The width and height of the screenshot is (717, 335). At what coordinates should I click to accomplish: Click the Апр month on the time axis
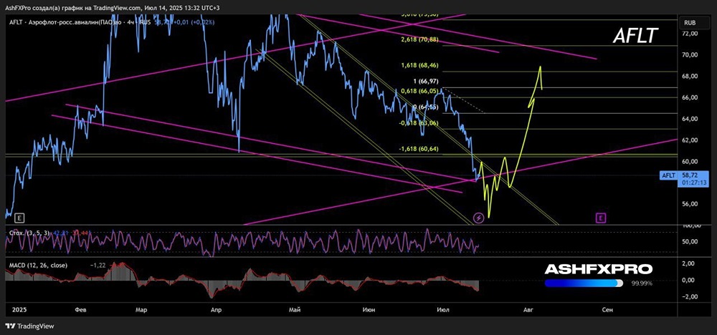[x=215, y=310]
